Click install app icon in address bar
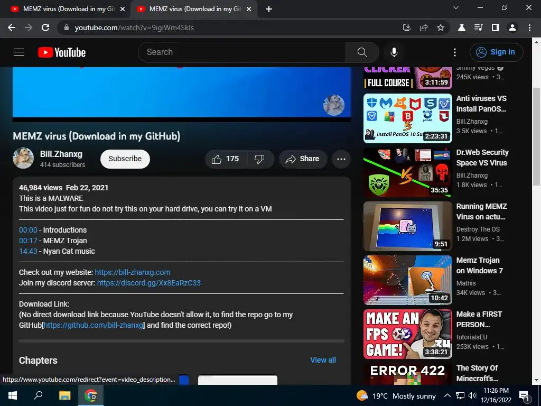Screen dimensions: 541x406 [407, 27]
